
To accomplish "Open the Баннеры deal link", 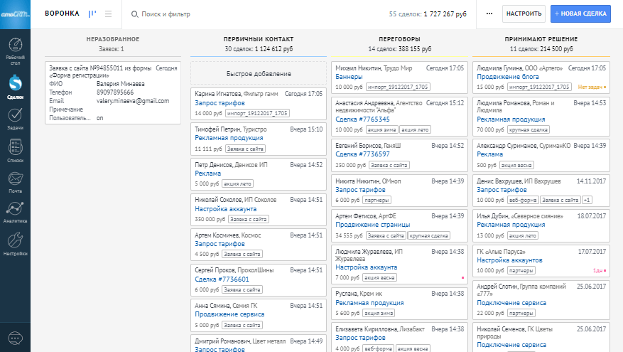I will click(x=349, y=77).
